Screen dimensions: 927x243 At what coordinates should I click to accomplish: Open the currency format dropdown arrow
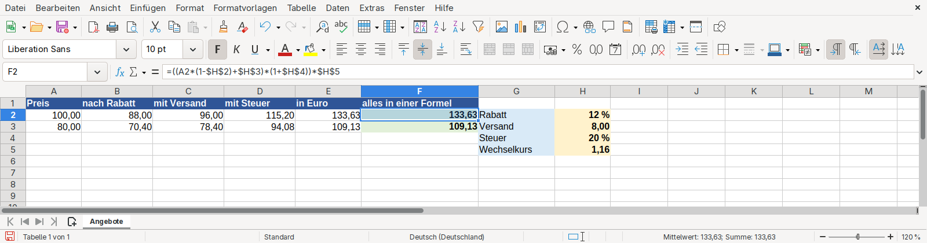click(x=564, y=50)
